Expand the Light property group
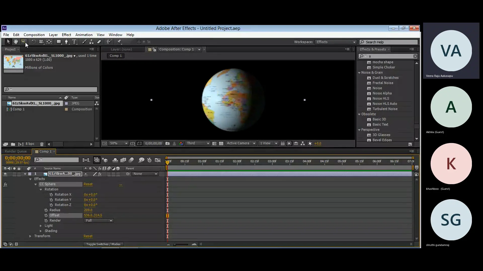 [41, 226]
